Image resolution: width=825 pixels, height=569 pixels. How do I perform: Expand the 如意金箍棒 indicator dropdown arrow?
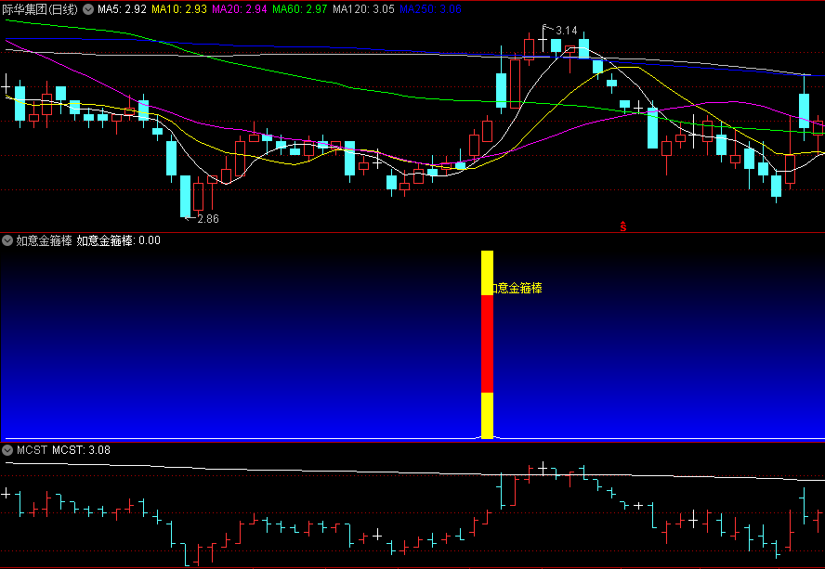pyautogui.click(x=7, y=240)
